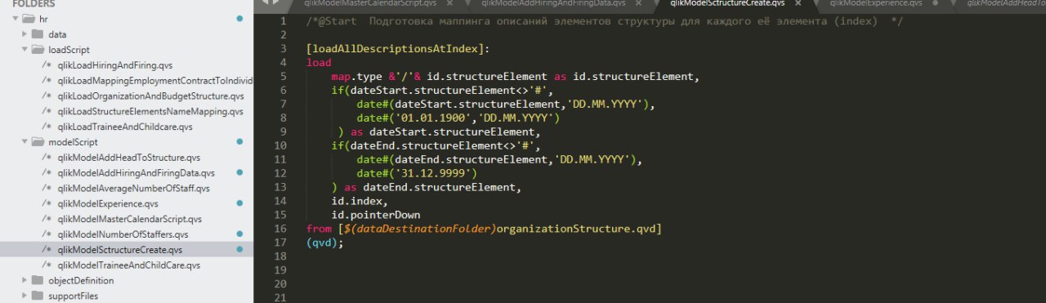The image size is (1046, 303).
Task: Collapse the hr root folder arrow
Action: [x=16, y=19]
